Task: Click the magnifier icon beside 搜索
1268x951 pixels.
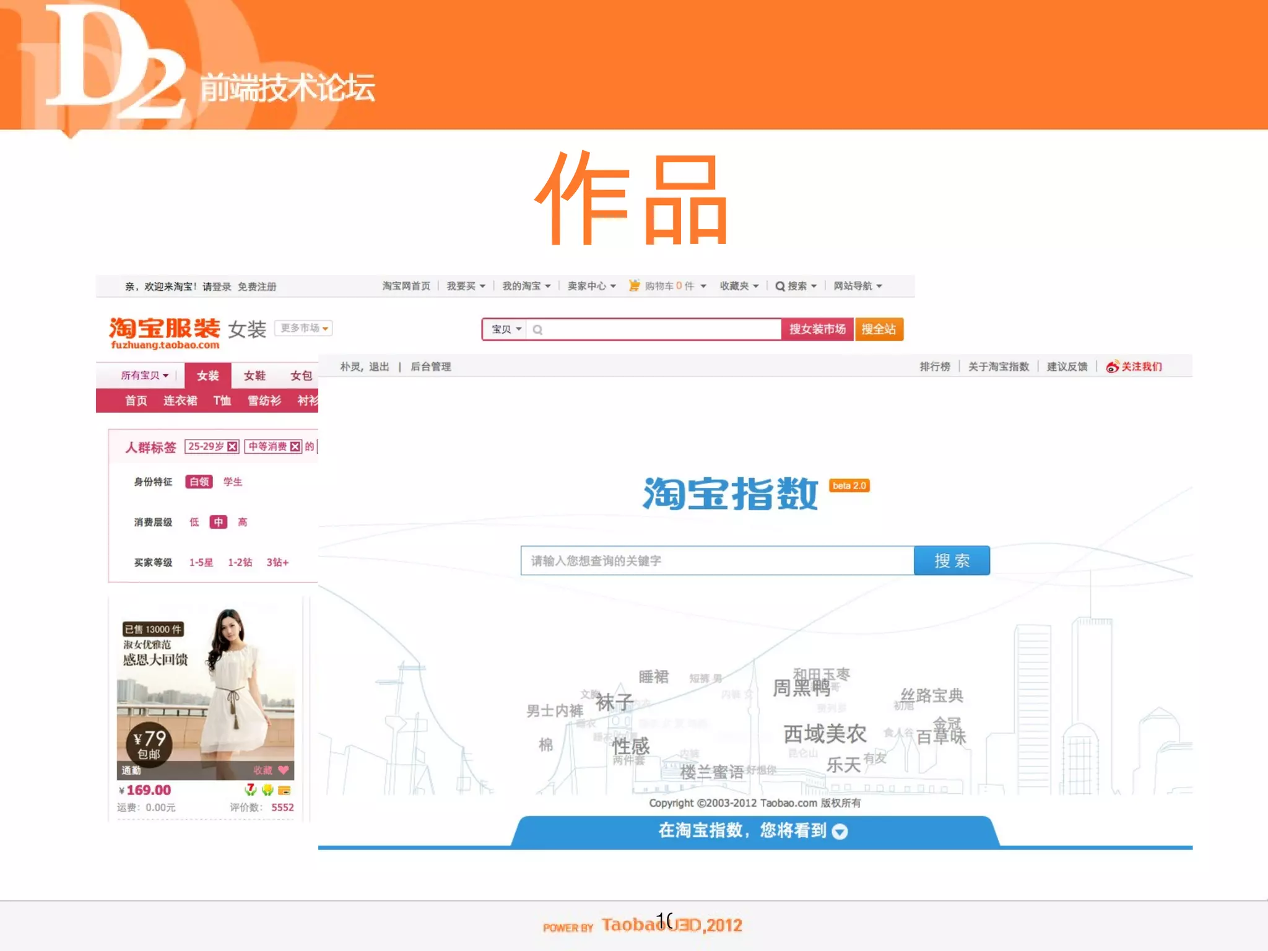Action: tap(780, 286)
